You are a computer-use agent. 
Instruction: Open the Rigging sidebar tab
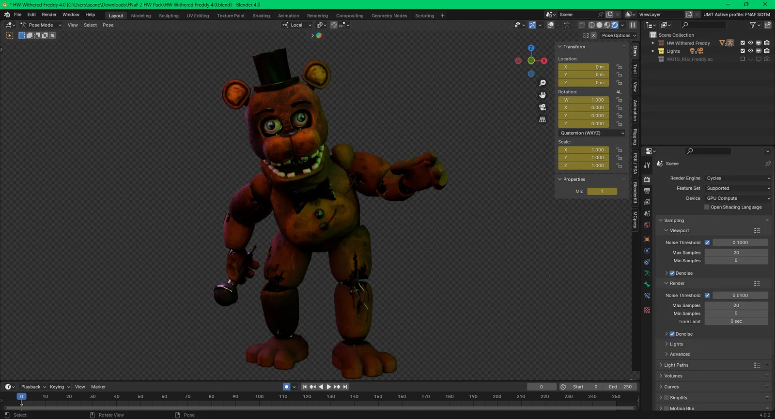pos(635,137)
